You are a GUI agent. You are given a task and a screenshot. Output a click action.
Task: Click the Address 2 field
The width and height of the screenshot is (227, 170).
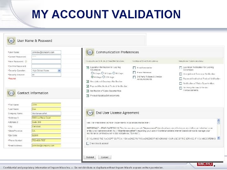pos(46,122)
